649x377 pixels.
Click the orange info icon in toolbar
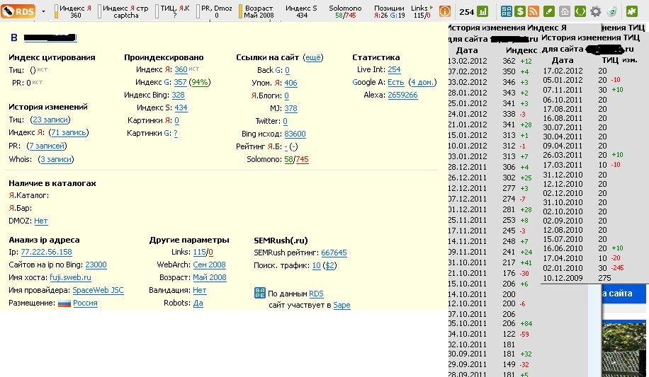click(x=445, y=11)
